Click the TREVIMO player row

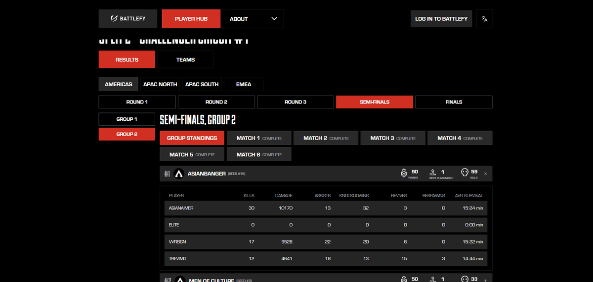(x=326, y=258)
